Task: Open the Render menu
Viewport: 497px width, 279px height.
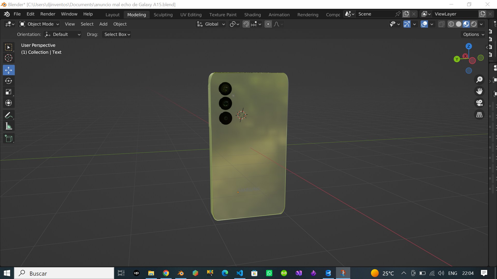Action: coord(48,14)
